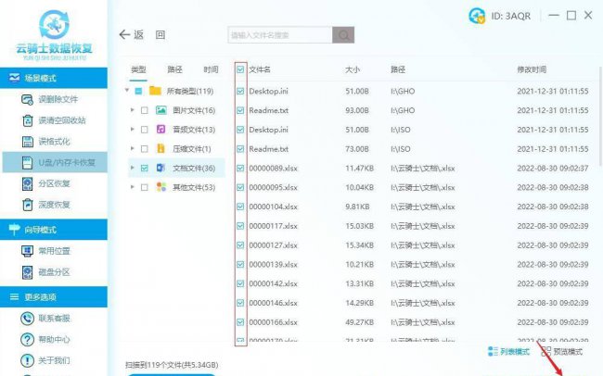Image resolution: width=603 pixels, height=376 pixels.
Task: Switch to the 时间 tab
Action: coord(211,69)
